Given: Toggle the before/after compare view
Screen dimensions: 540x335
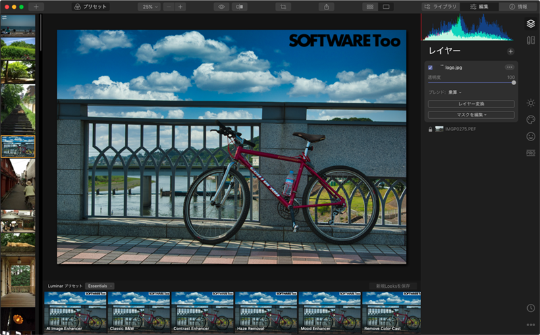Looking at the screenshot, I should (x=240, y=6).
